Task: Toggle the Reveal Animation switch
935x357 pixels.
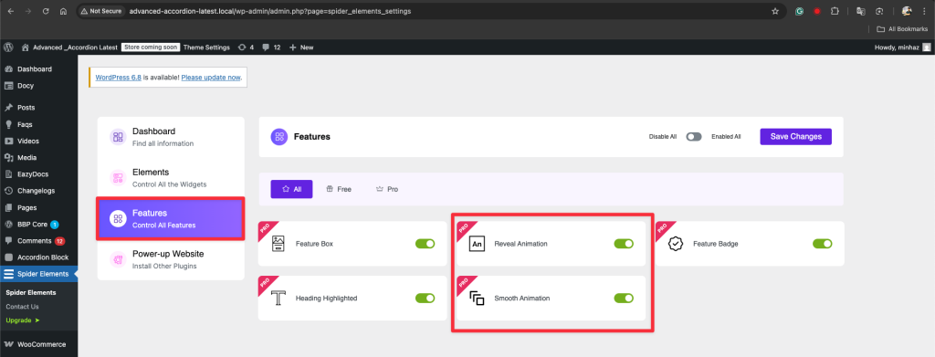Action: 624,244
